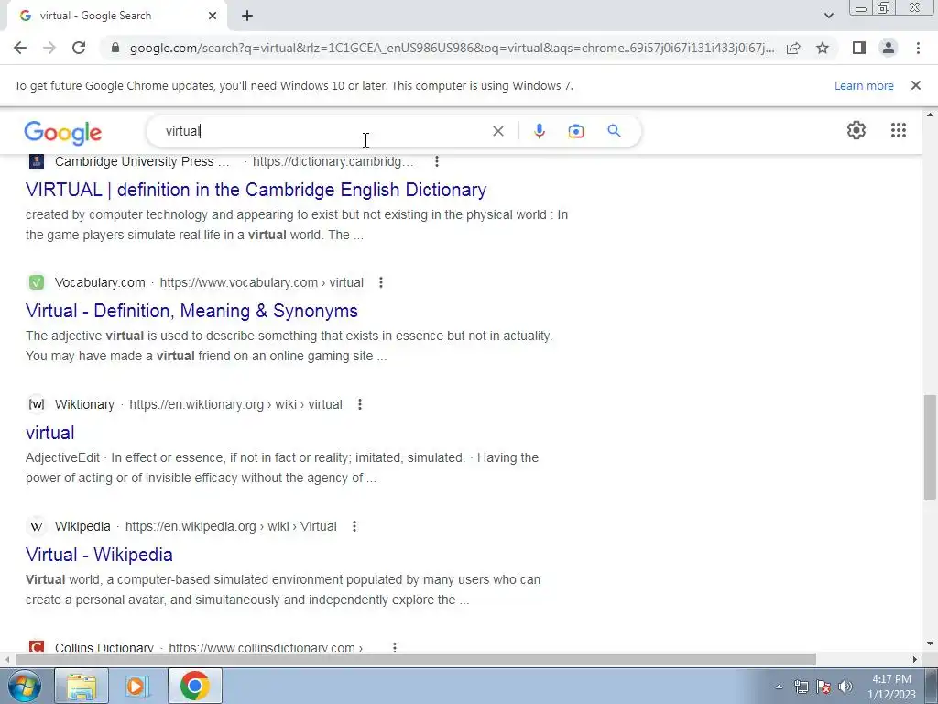Viewport: 938px width, 704px height.
Task: Open a new tab with plus button
Action: coord(247,16)
